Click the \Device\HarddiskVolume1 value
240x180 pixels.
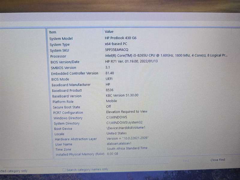click(x=126, y=128)
